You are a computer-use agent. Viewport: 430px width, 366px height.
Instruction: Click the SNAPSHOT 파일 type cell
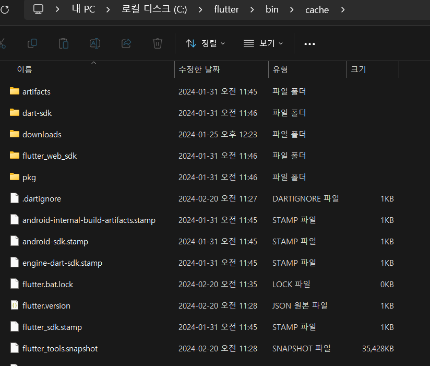click(x=302, y=348)
